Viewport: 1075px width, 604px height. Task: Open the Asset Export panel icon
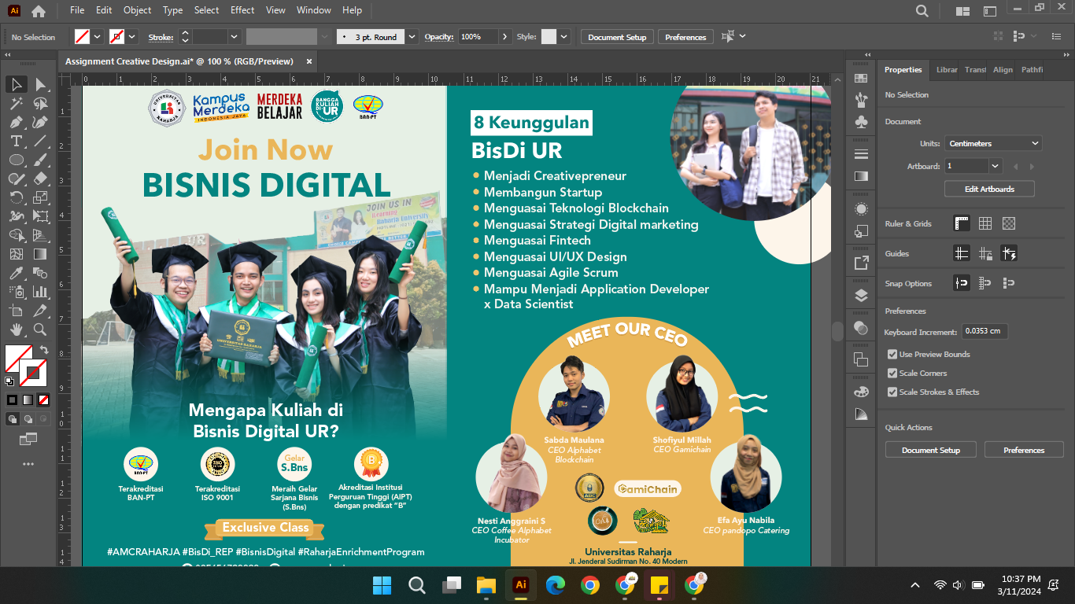coord(861,263)
